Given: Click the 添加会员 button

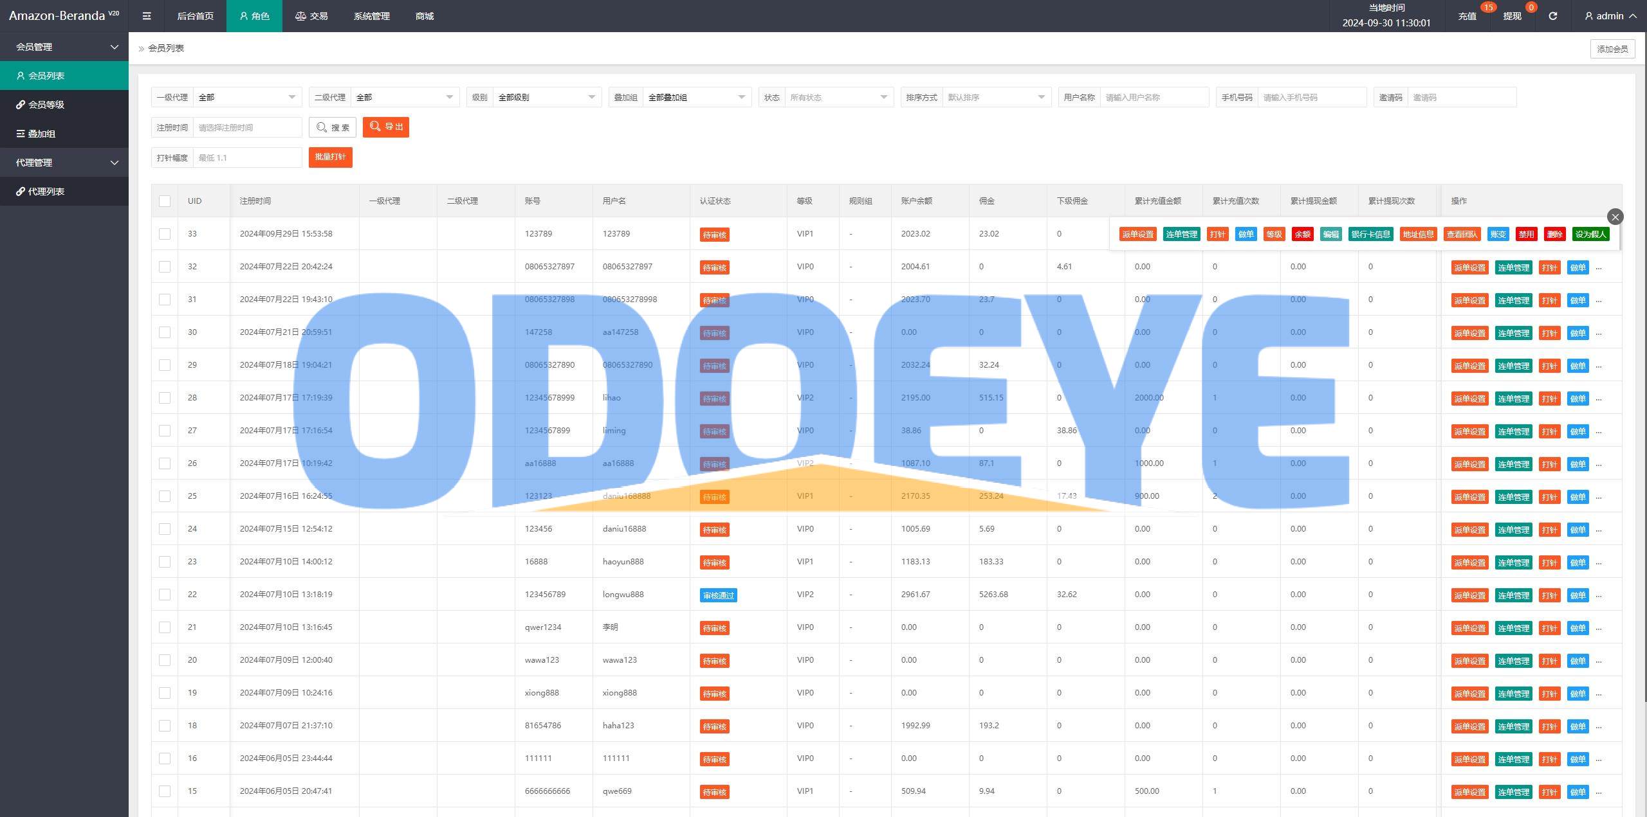Looking at the screenshot, I should (x=1612, y=49).
